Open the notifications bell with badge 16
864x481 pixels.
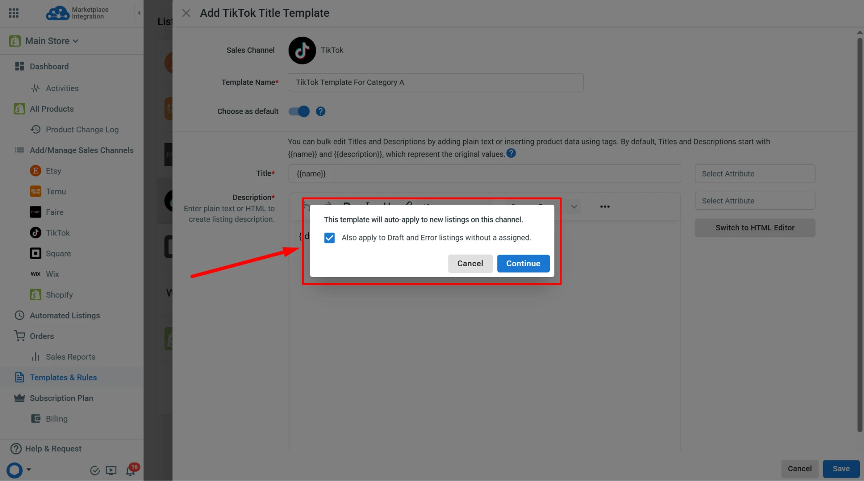pos(131,470)
